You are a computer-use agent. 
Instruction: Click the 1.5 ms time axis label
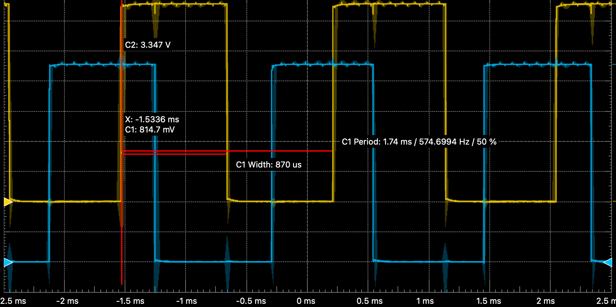(488, 301)
